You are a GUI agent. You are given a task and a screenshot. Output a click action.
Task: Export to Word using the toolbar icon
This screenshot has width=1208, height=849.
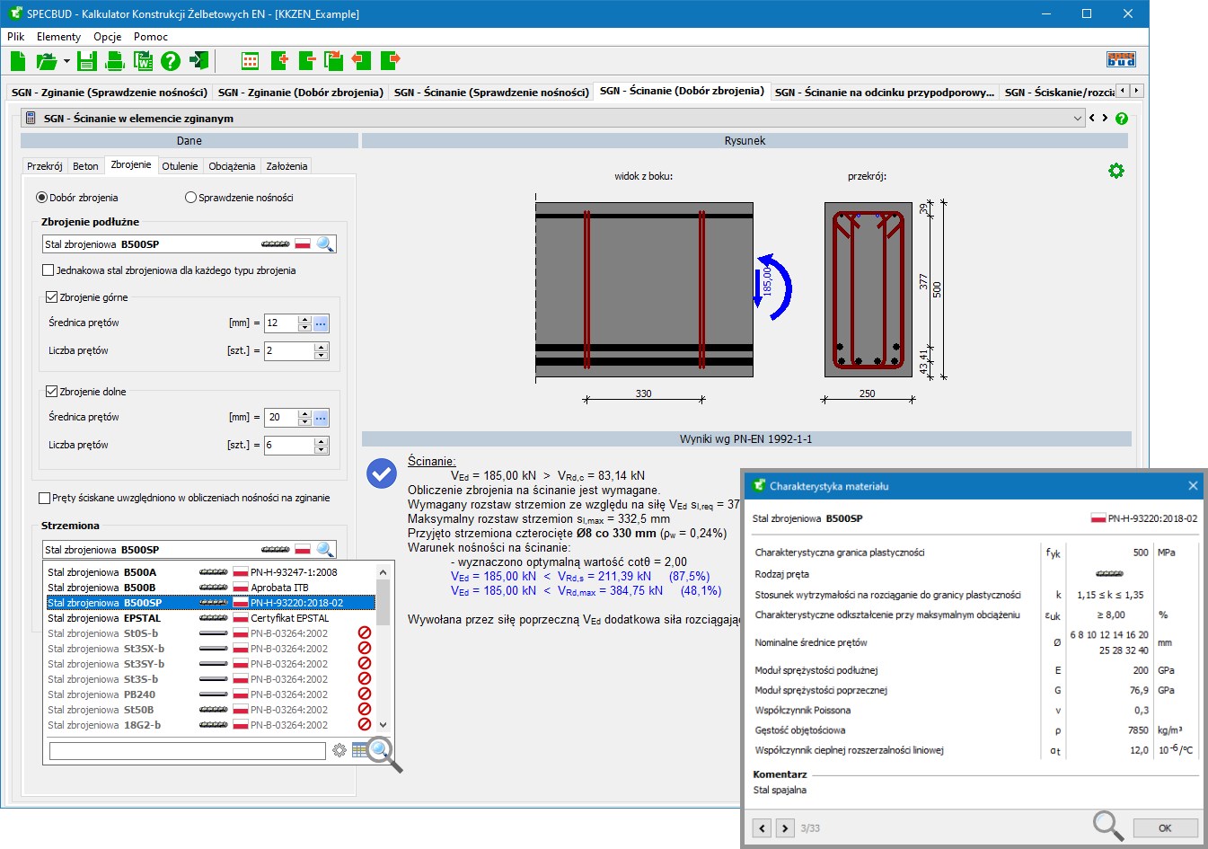pyautogui.click(x=143, y=61)
